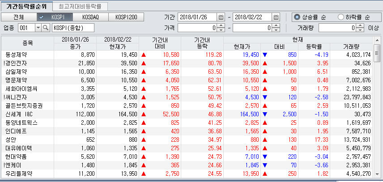Open the 최고저대비등락률 tab
Viewport: 383px width, 182px height.
pyautogui.click(x=80, y=6)
